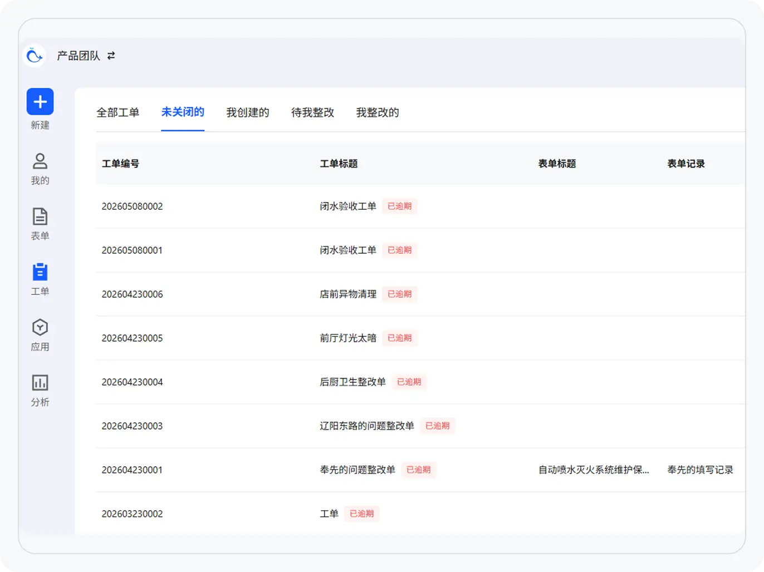Click the 产品团队 team name
764x572 pixels.
[79, 56]
